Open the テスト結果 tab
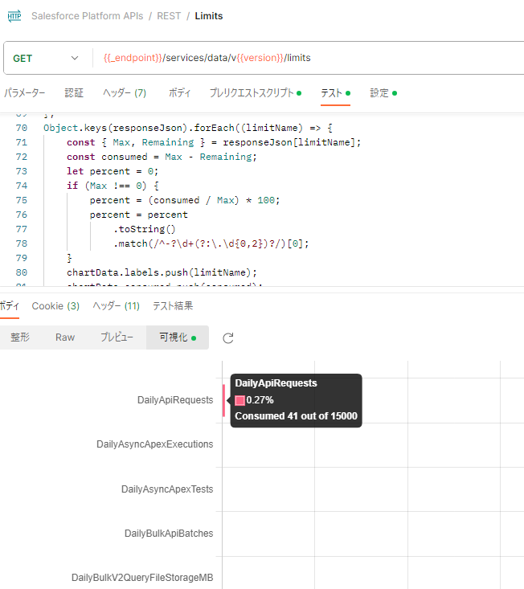524x589 pixels. pos(173,306)
